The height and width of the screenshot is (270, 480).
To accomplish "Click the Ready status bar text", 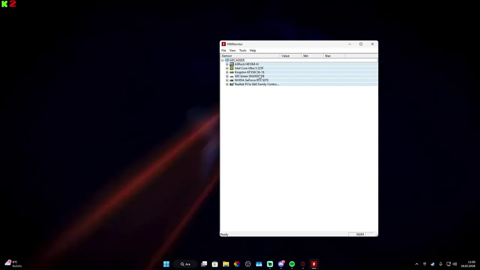I will point(224,234).
